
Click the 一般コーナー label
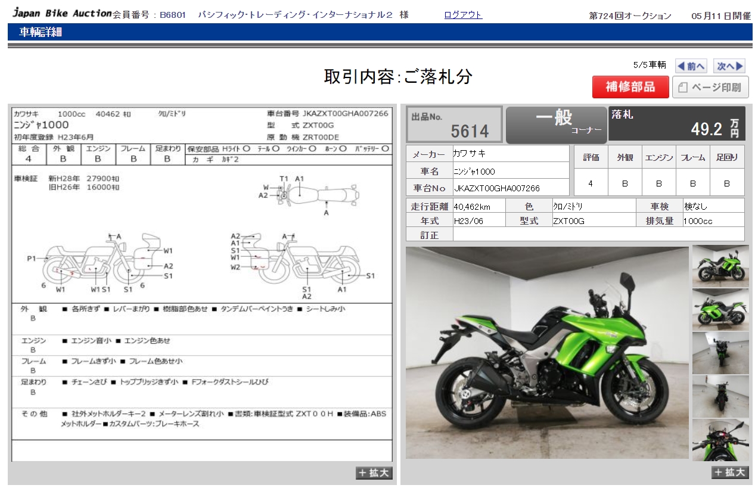(556, 125)
